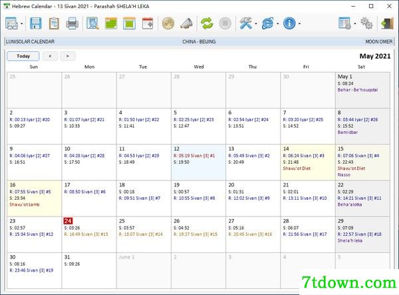Click R: 16:49 Sivan [3] #13 entry
Image resolution: width=399 pixels, height=295 pixels.
[86, 234]
